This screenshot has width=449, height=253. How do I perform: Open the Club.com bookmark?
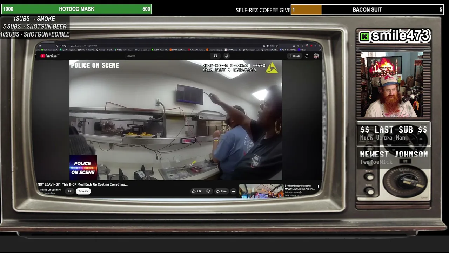(x=303, y=50)
